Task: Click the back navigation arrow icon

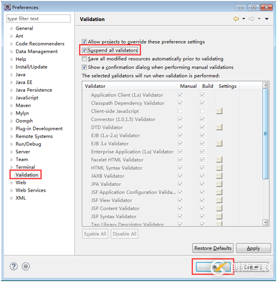Action: click(236, 19)
